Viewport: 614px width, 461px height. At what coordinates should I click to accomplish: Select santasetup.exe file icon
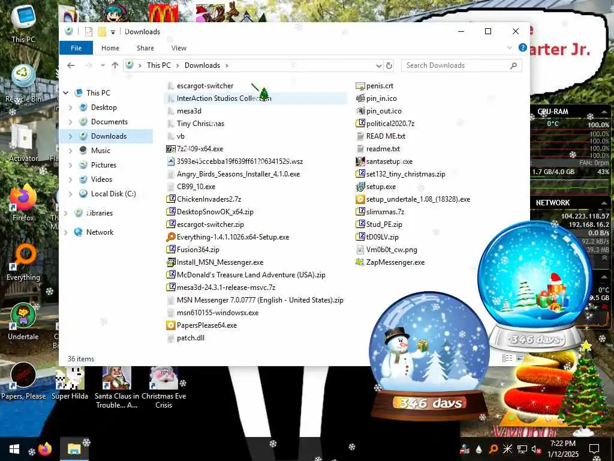[360, 161]
